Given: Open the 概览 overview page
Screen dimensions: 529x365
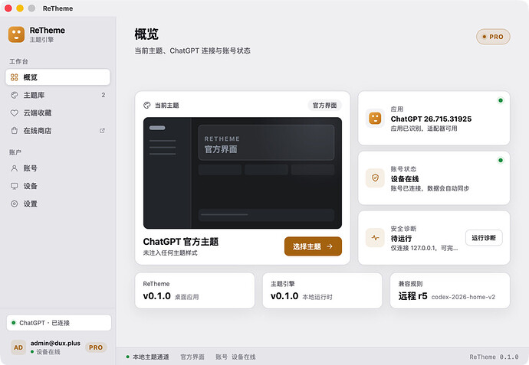Looking at the screenshot, I should tap(58, 77).
